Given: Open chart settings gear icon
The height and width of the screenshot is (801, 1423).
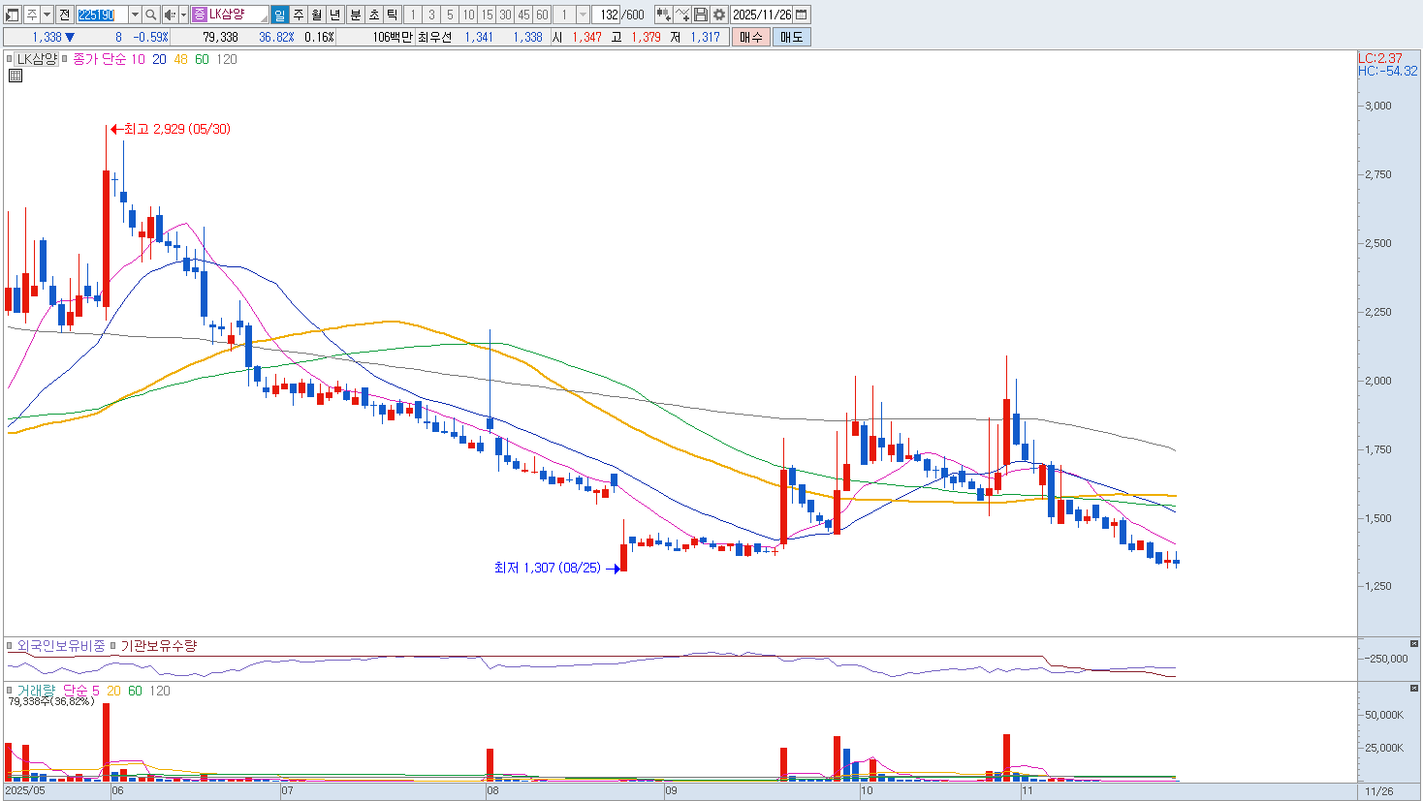Looking at the screenshot, I should [718, 15].
